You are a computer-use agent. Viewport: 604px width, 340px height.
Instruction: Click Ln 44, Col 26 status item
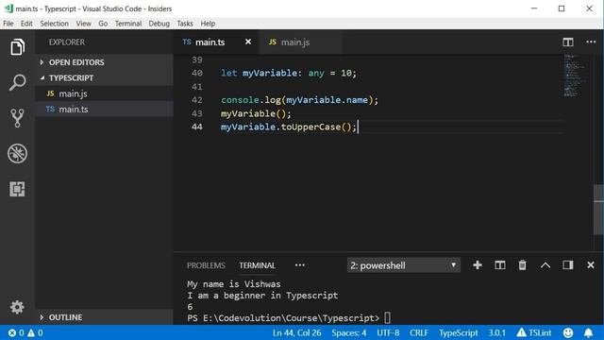pyautogui.click(x=296, y=332)
